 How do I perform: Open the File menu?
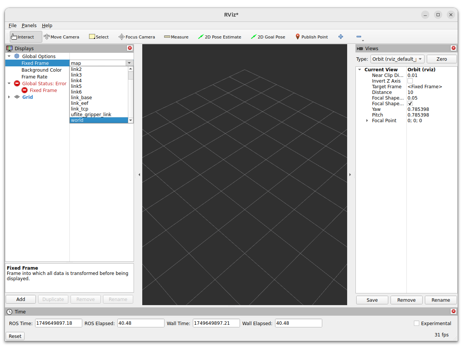click(12, 26)
